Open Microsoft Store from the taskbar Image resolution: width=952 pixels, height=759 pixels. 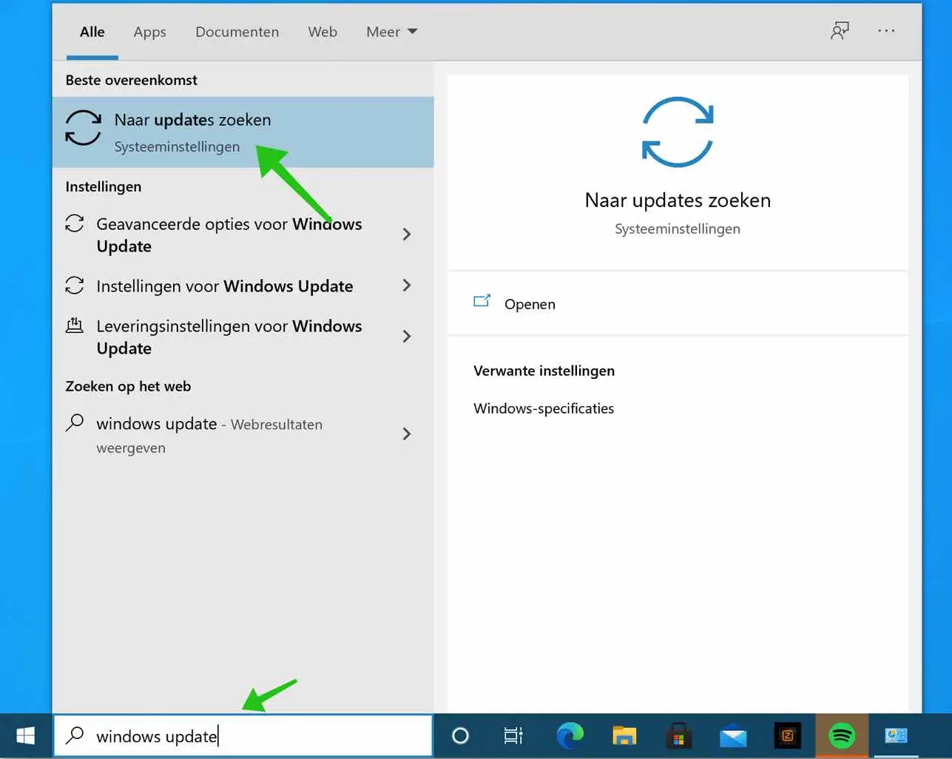tap(678, 736)
